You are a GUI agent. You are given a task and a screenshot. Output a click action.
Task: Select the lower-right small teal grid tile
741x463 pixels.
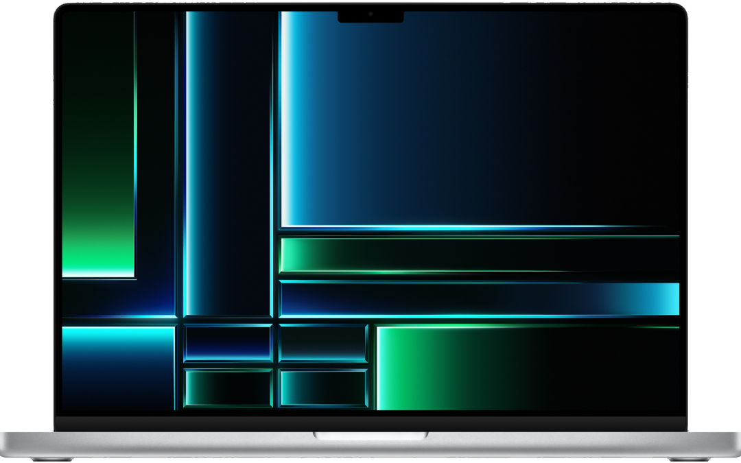(x=323, y=388)
